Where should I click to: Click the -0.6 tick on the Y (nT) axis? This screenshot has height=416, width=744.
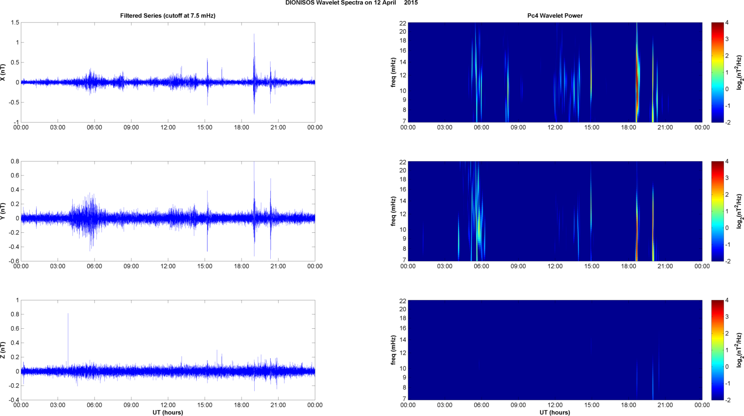pos(14,261)
